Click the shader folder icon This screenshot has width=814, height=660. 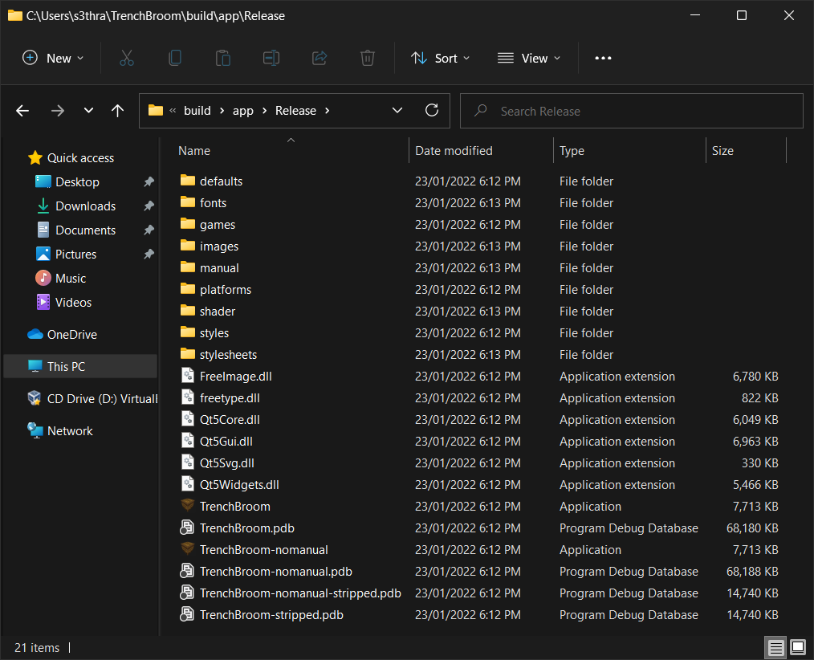[x=187, y=311]
